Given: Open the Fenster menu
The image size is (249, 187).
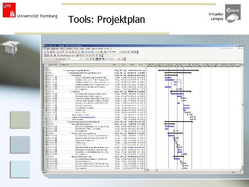Looking at the screenshot, I should click(107, 48).
